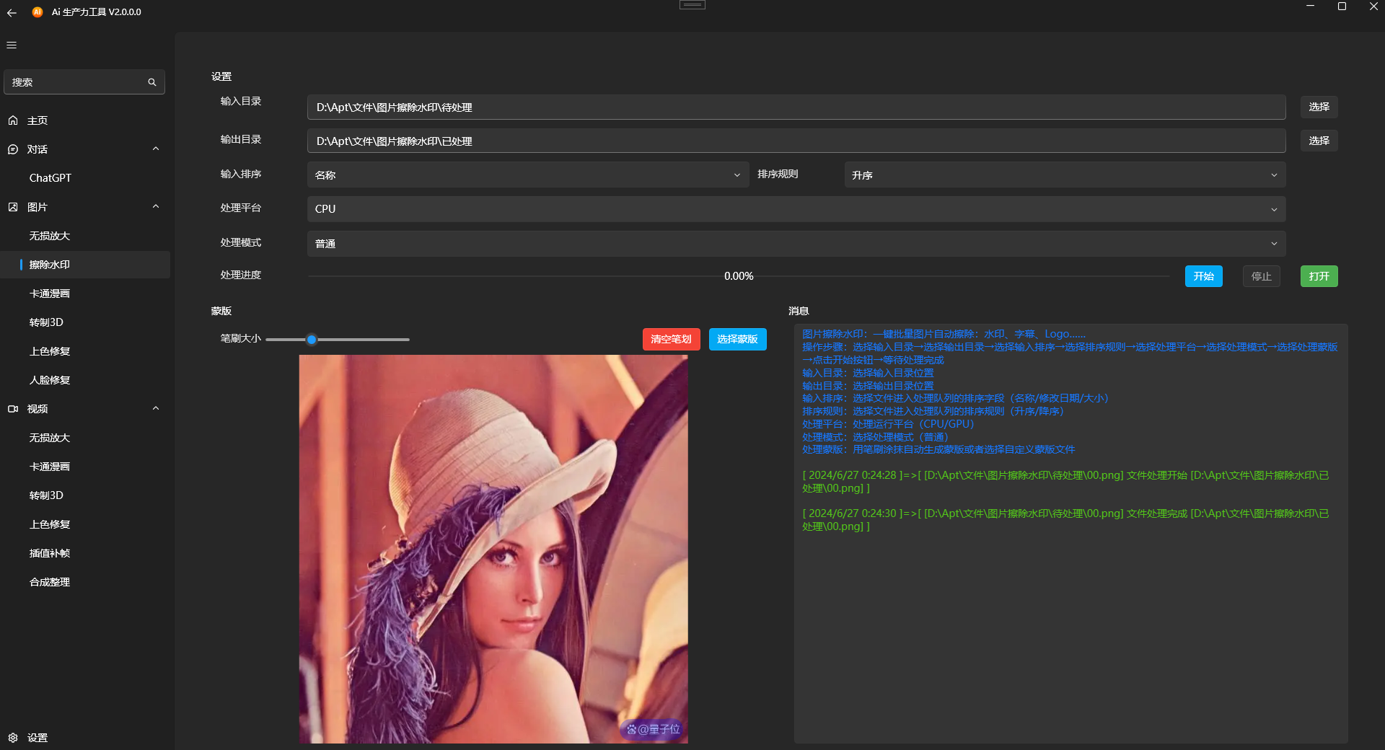Open the 输入排序 dropdown showing 名称
Viewport: 1385px width, 750px height.
point(528,175)
